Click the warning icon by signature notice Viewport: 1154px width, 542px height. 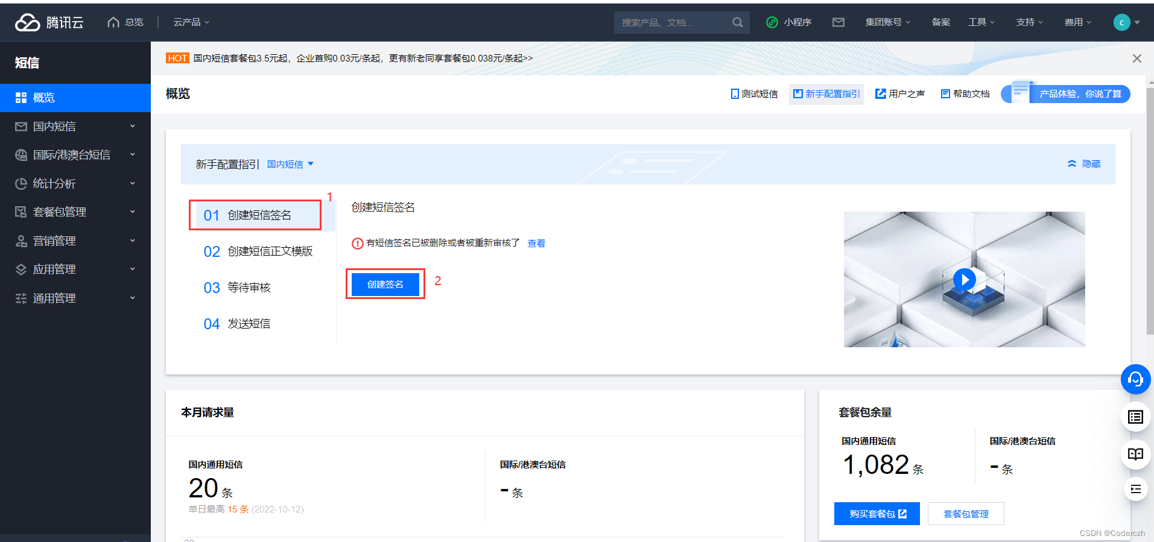coord(357,244)
